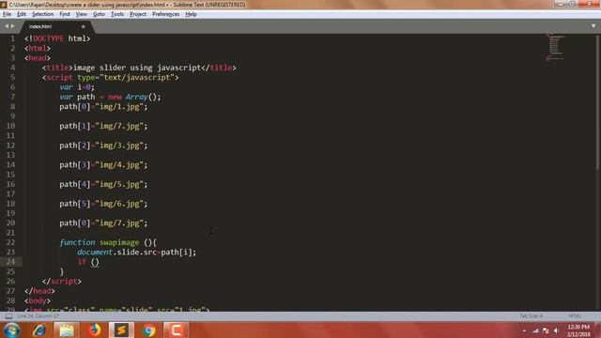Click the path[1]="img/7.jpg" line

[103, 126]
